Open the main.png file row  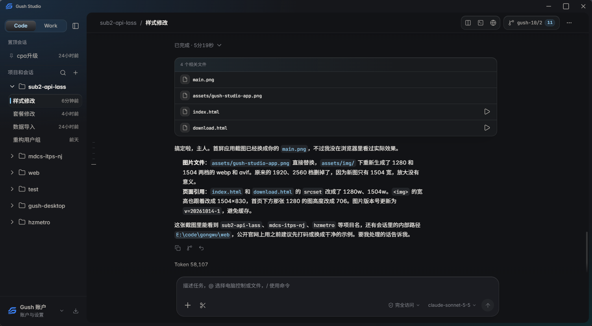(x=336, y=80)
